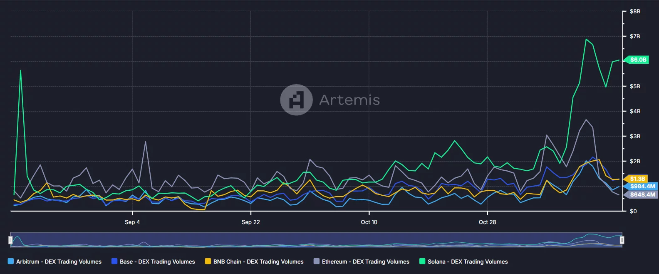Click the Arbitrum light-blue legend square
The height and width of the screenshot is (274, 659).
(11, 262)
